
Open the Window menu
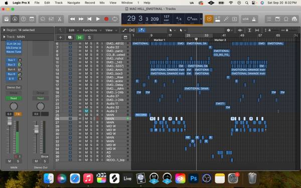127,3
